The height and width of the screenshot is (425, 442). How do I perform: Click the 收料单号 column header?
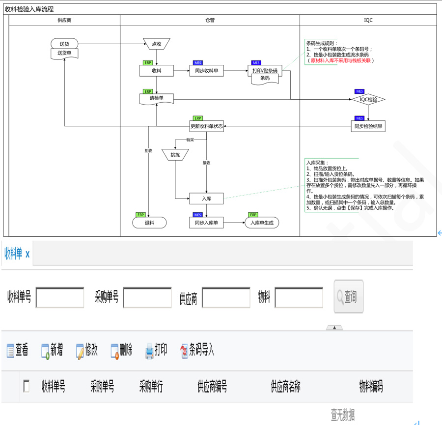(x=53, y=386)
